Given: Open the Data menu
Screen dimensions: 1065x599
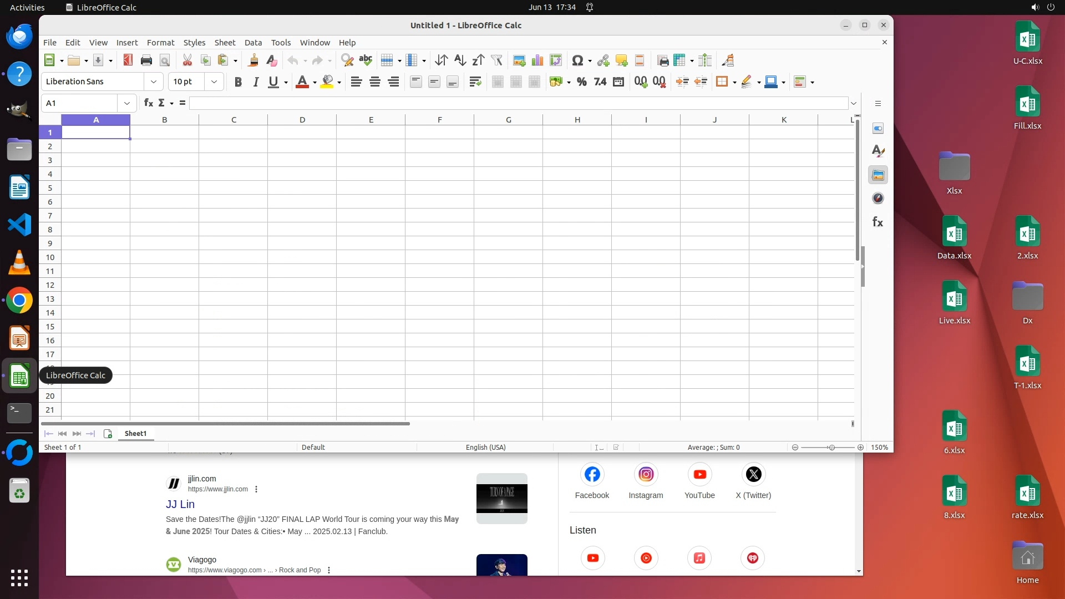Looking at the screenshot, I should coord(253,43).
